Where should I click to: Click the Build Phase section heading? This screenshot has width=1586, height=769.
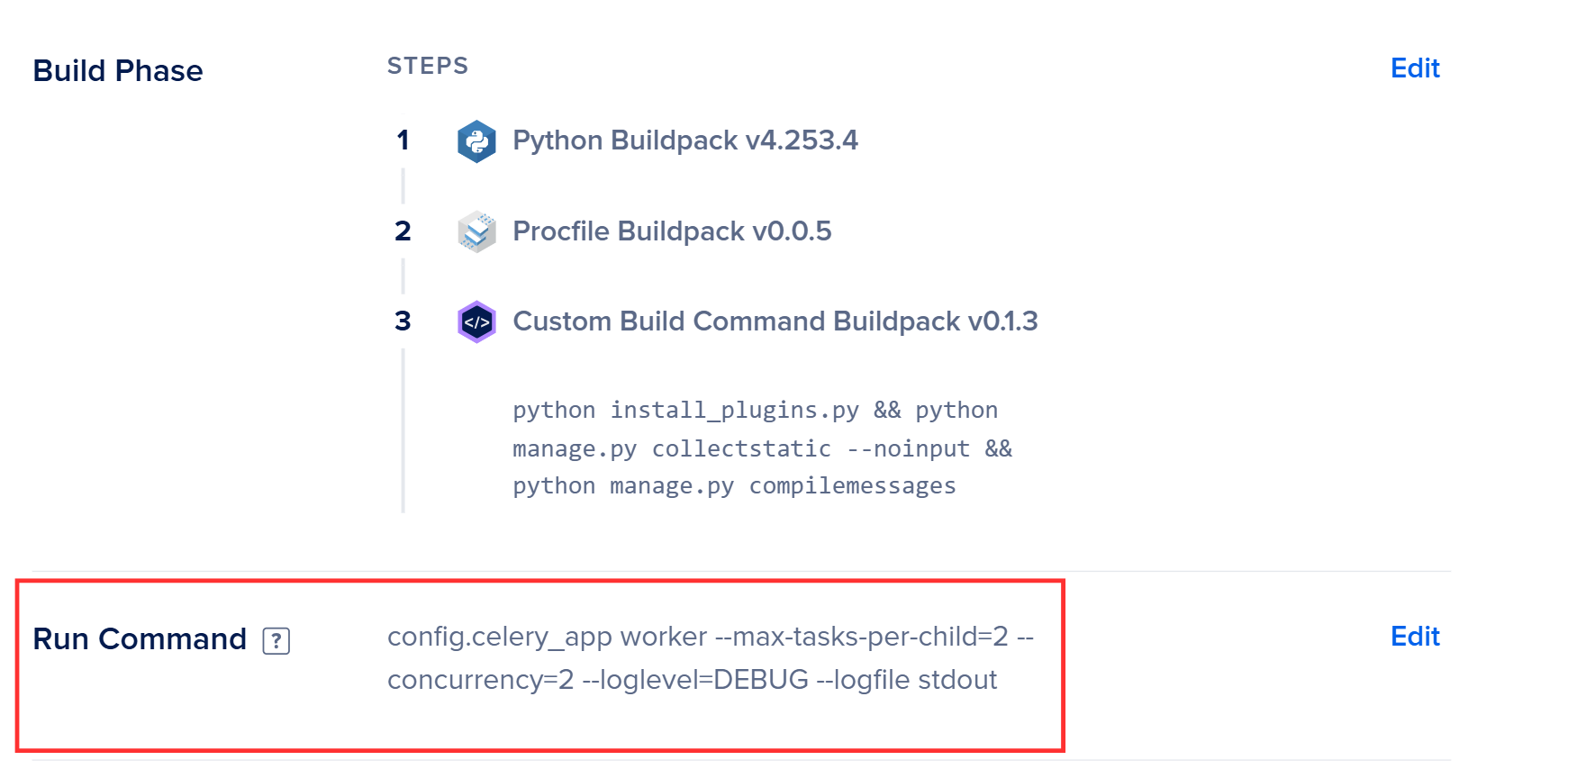point(118,70)
